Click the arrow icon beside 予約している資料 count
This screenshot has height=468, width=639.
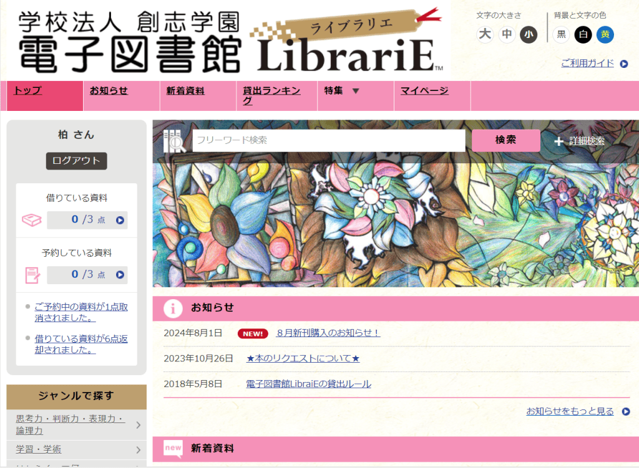(120, 275)
